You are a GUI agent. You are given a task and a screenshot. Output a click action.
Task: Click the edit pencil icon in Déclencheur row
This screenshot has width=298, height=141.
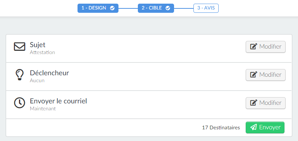pos(253,75)
